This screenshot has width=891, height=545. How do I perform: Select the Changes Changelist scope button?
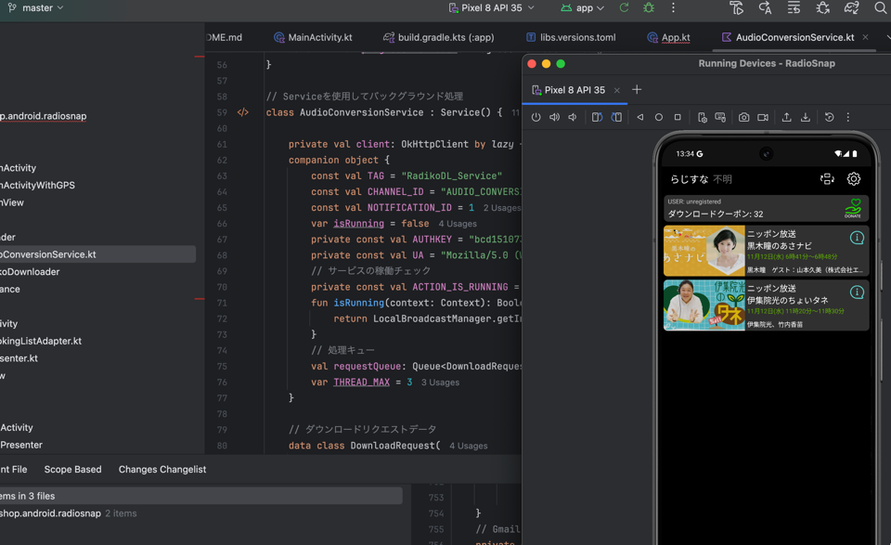[162, 470]
